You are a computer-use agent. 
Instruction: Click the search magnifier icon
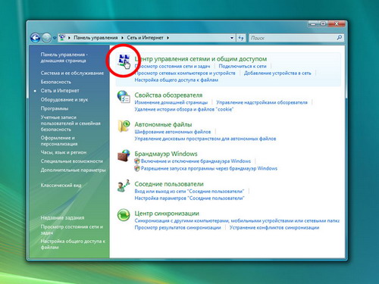pyautogui.click(x=340, y=38)
